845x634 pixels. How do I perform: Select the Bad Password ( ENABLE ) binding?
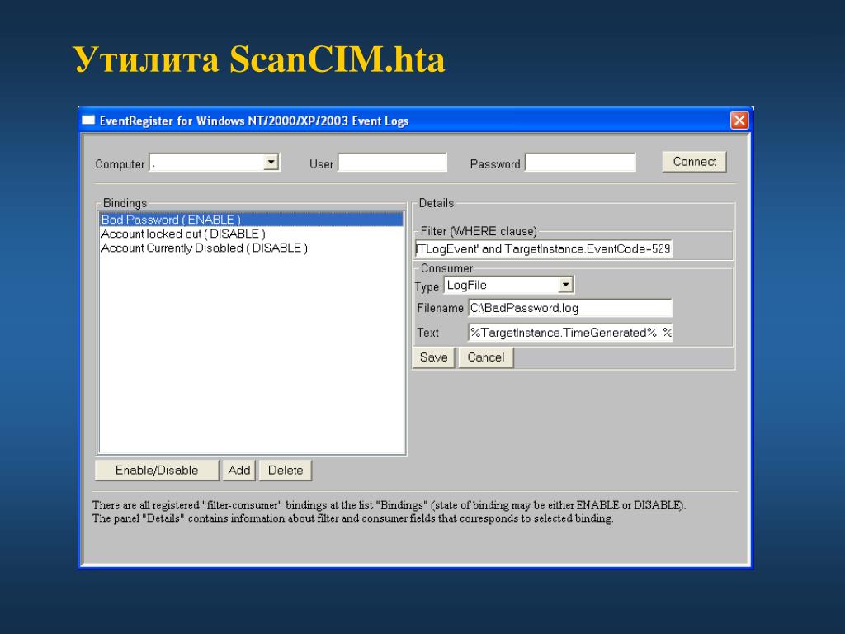(x=251, y=220)
